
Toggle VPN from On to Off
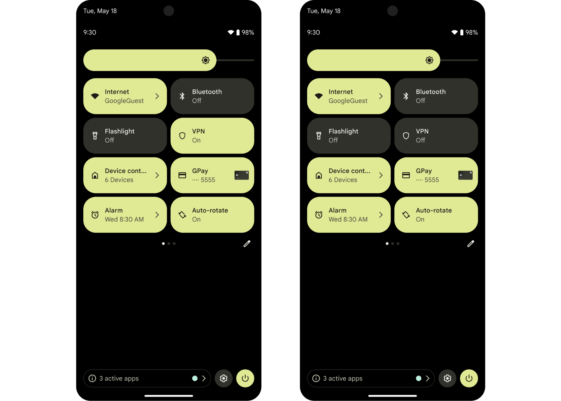[213, 136]
